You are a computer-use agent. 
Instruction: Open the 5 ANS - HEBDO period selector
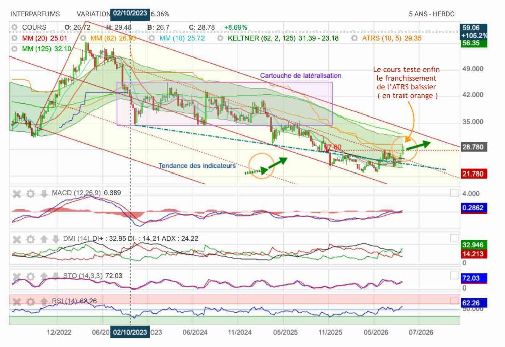click(432, 14)
